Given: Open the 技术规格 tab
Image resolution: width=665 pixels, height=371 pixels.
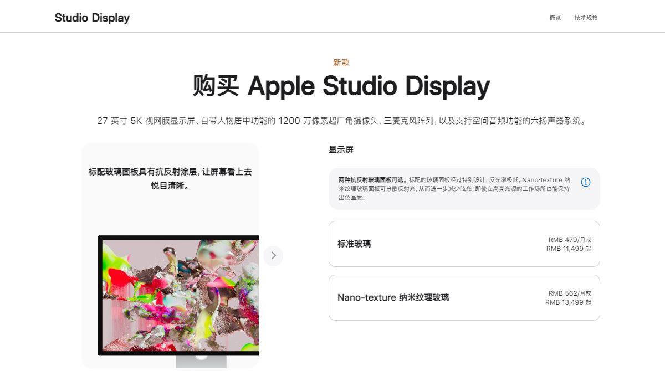Looking at the screenshot, I should [586, 18].
